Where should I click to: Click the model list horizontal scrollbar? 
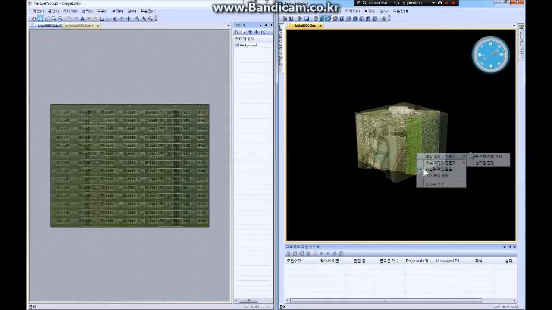pyautogui.click(x=386, y=301)
